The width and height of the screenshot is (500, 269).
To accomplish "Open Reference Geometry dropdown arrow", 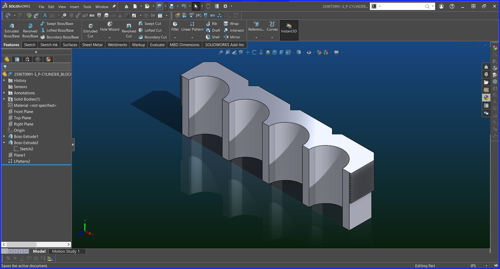I will click(x=256, y=37).
